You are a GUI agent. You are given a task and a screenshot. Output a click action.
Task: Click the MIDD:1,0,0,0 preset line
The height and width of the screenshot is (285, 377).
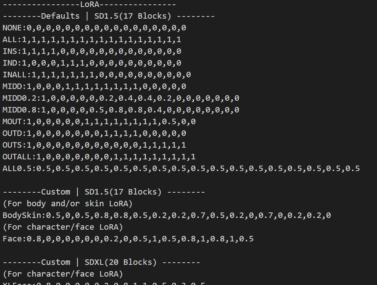pos(94,86)
